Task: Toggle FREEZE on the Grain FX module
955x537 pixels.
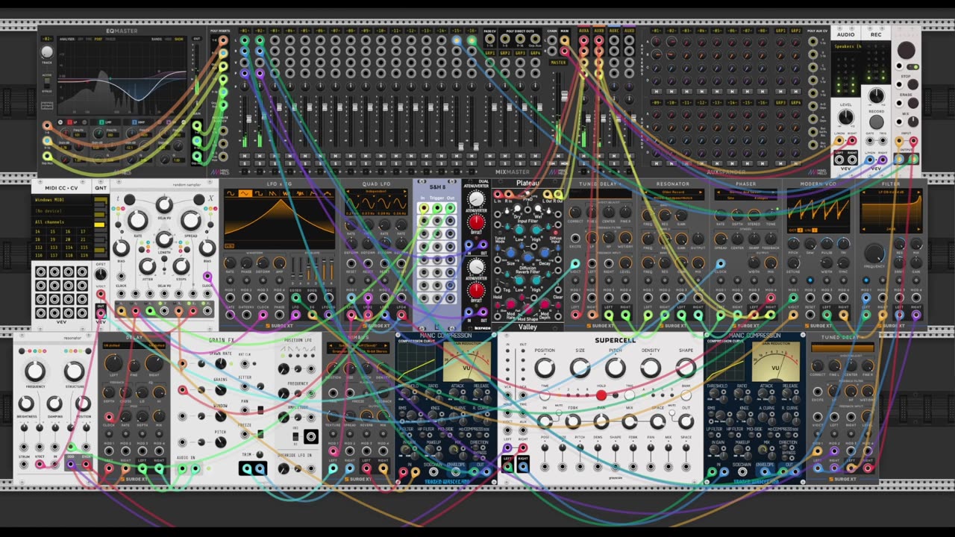Action: point(260,434)
